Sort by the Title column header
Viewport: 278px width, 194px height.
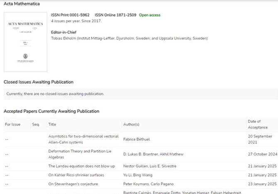pos(52,124)
